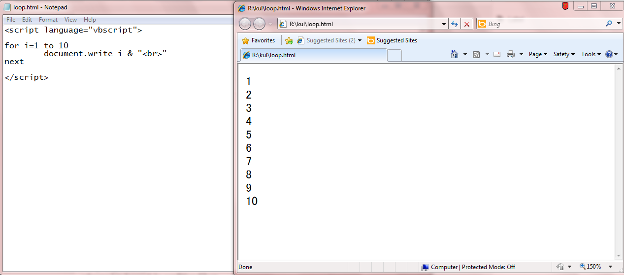Open the recent pages dropdown arrow
The width and height of the screenshot is (624, 275).
(270, 24)
